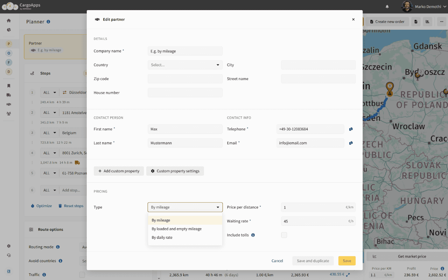The image size is (448, 280).
Task: Copy the email address with copy icon
Action: point(351,143)
